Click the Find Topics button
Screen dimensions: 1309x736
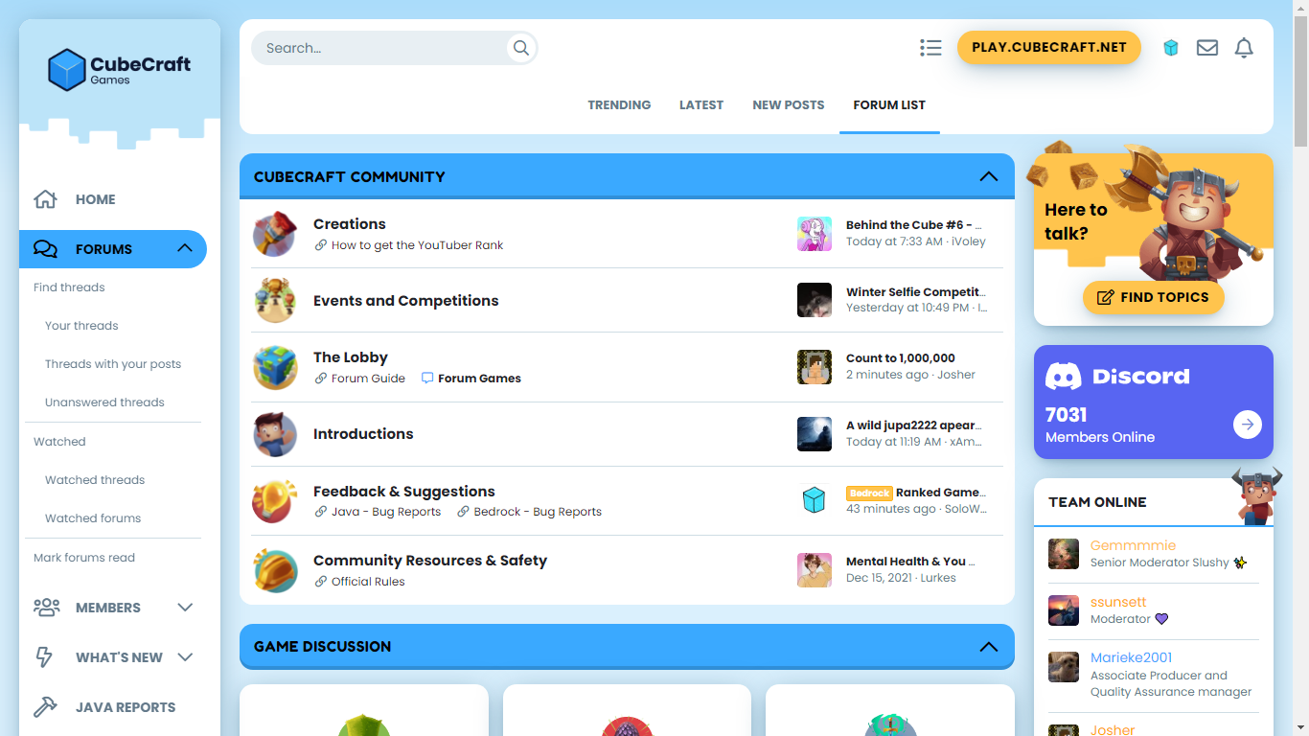point(1154,297)
